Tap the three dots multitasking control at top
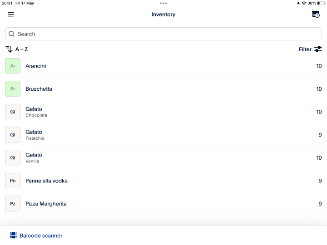The image size is (327, 245). [163, 3]
